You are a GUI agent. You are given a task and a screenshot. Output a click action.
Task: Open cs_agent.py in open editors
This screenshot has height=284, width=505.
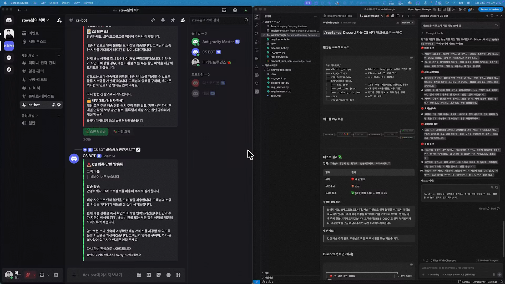pos(278,52)
